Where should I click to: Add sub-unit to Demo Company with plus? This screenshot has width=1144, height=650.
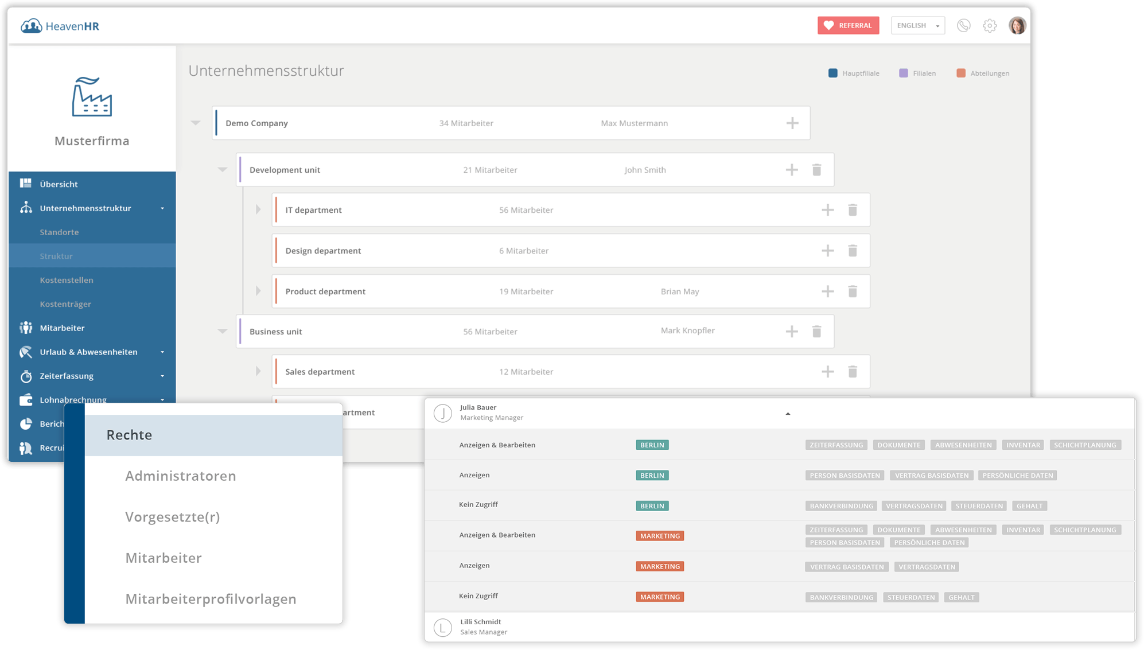pyautogui.click(x=792, y=123)
